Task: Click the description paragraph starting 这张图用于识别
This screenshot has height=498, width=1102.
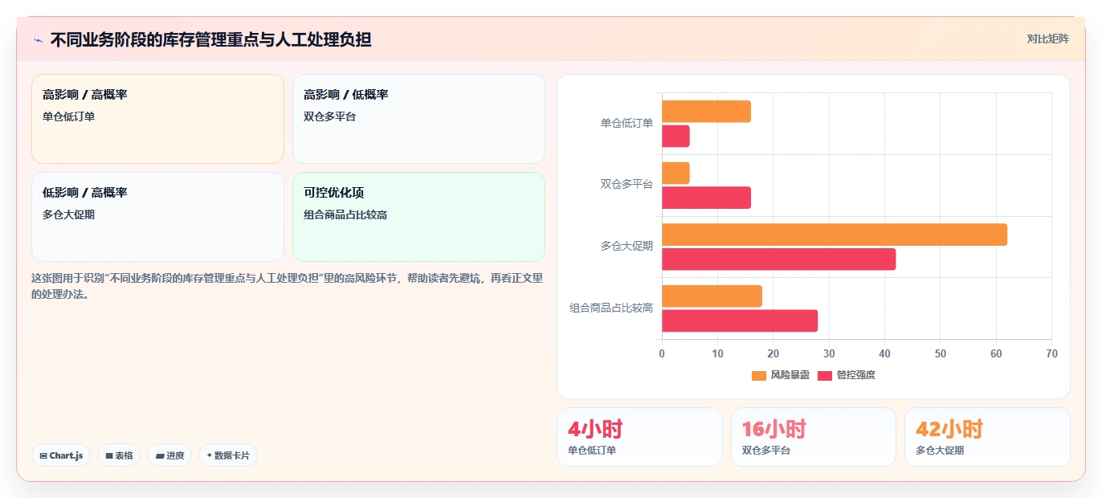Action: pos(288,286)
